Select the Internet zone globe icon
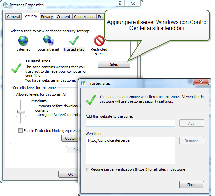215x196 pixels. [x=23, y=41]
